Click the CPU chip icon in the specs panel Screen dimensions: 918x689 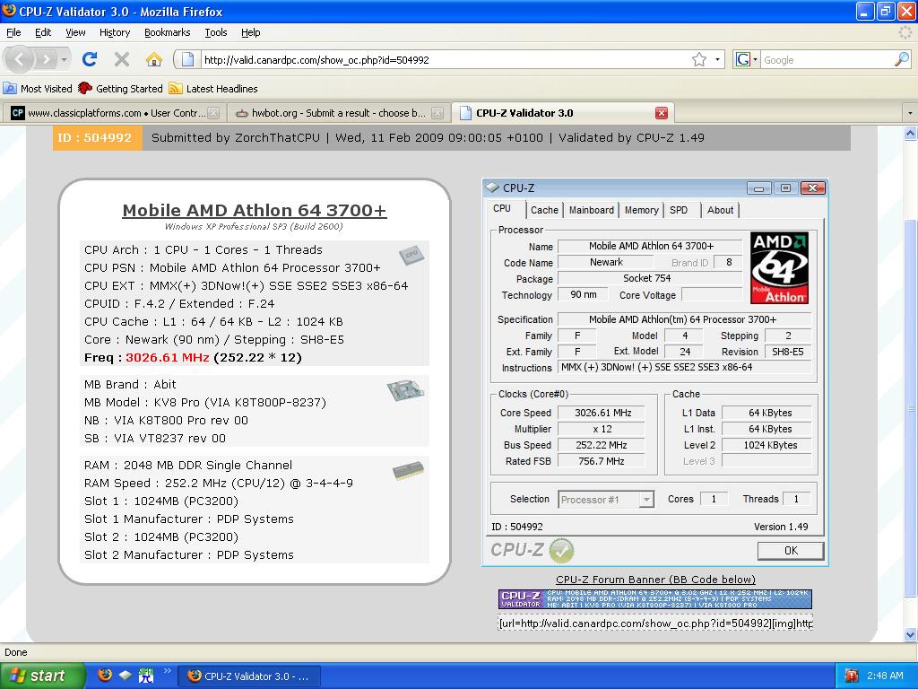pos(411,254)
